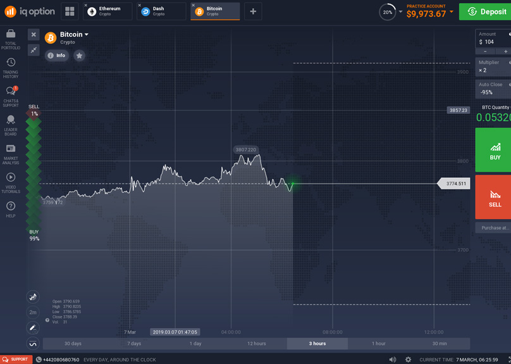Open the chart type icon

point(33,297)
